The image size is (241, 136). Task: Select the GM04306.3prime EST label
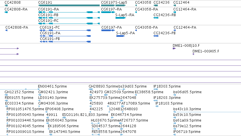point(53,103)
